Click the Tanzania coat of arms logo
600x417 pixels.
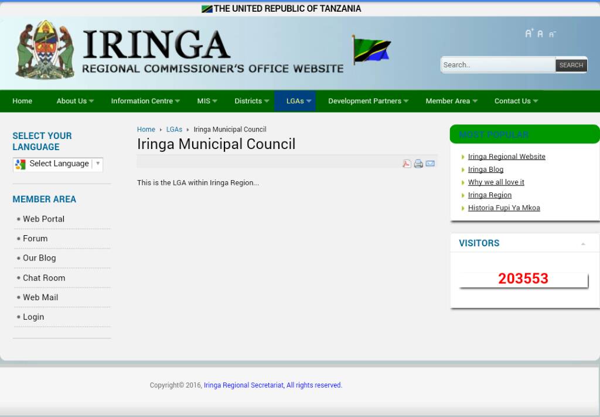45,50
